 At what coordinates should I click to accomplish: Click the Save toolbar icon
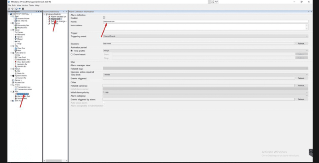[9, 9]
